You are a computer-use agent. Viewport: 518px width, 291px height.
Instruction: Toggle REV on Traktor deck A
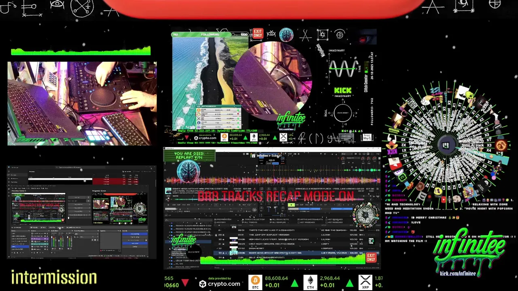[189, 205]
